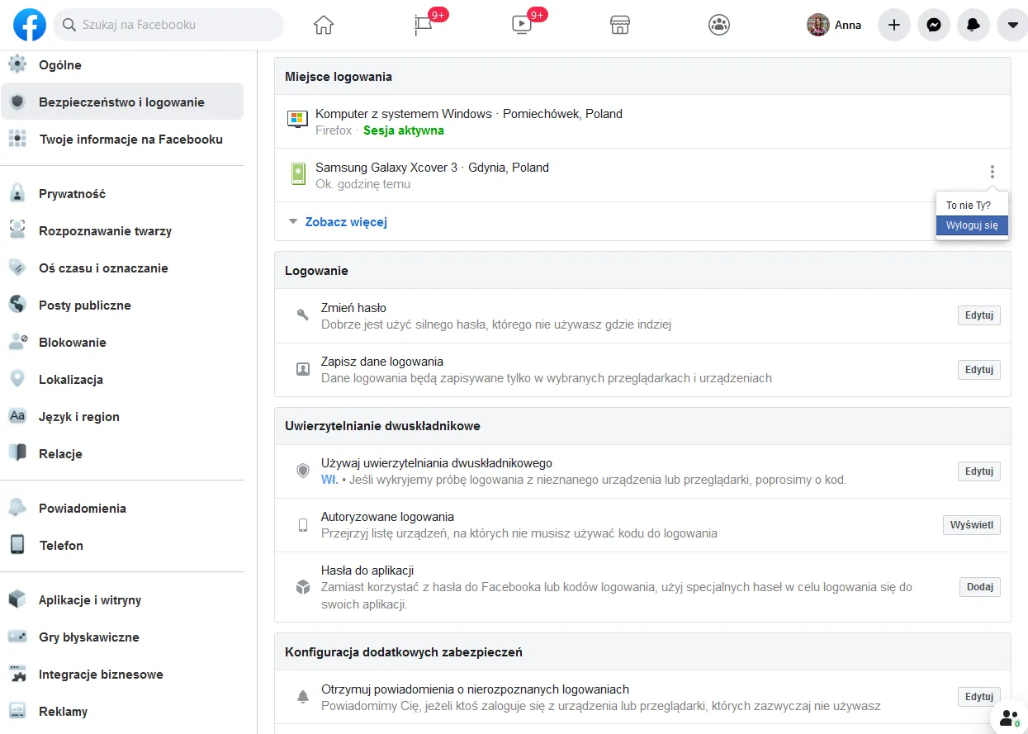Viewport: 1028px width, 734px height.
Task: Open the Pages flag icon
Action: (x=423, y=25)
